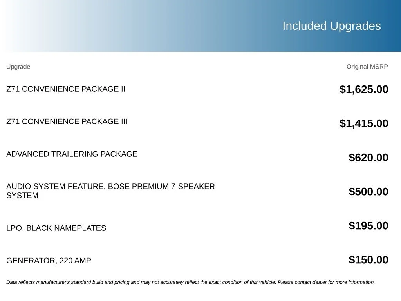Image resolution: width=401 pixels, height=301 pixels.
Task: Select Advanced Trailering Package entry
Action: pyautogui.click(x=72, y=154)
